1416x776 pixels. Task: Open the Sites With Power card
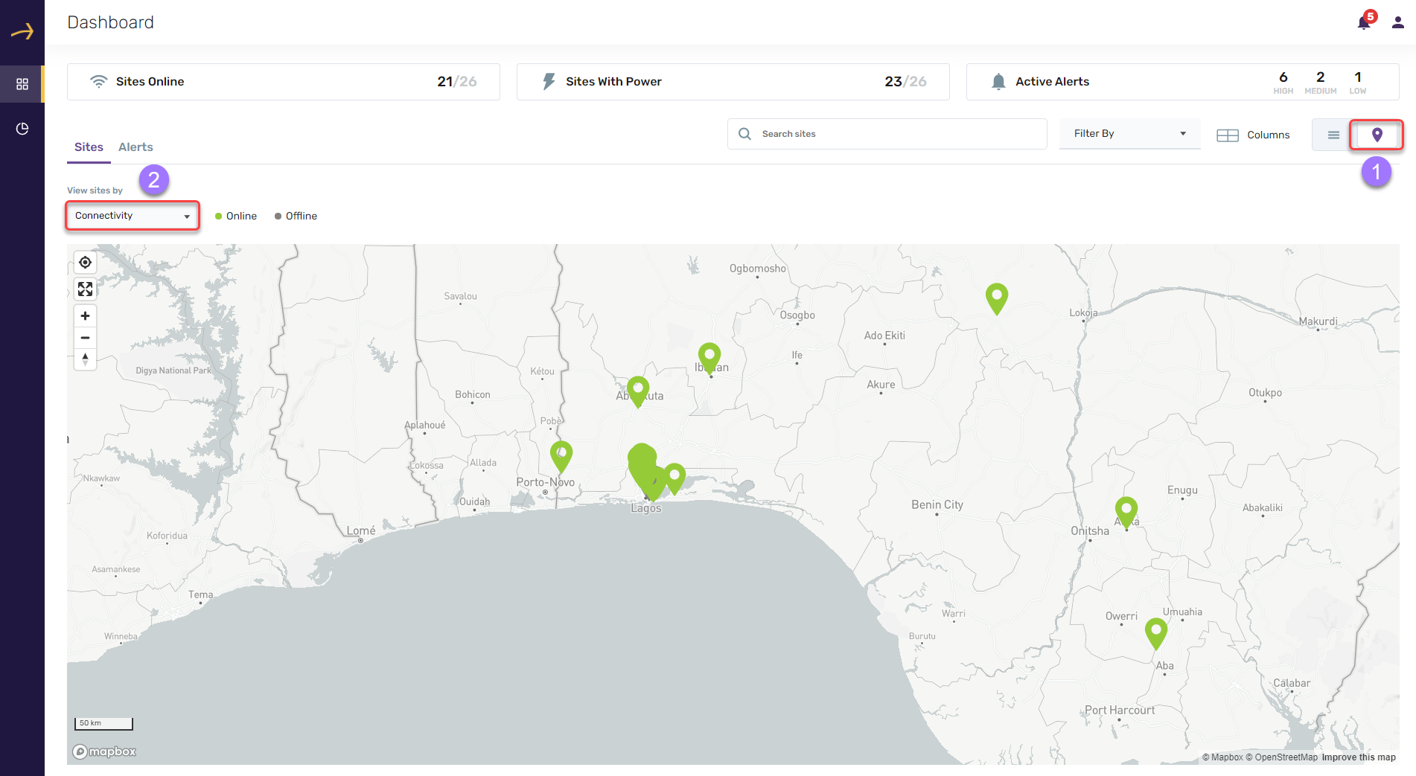[733, 82]
